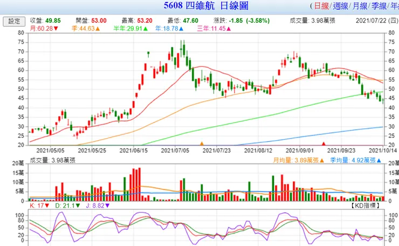Click the 2021/07/23 date axis label
The width and height of the screenshot is (399, 246).
(217, 151)
